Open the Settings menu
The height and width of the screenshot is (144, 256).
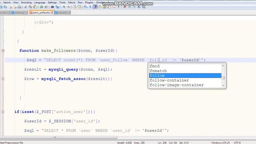click(x=52, y=2)
